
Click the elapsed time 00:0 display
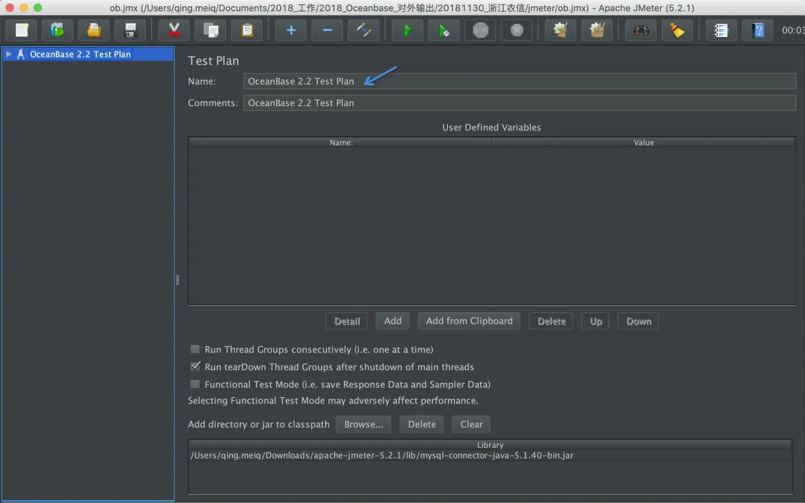coord(793,30)
